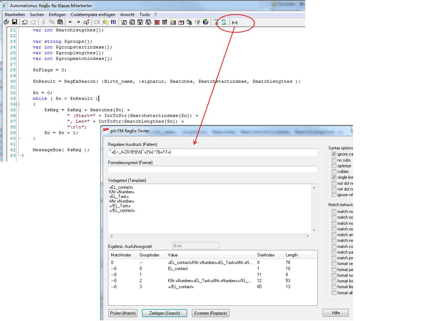The image size is (434, 321).
Task: Click the window with question mark icon
Action: pos(181,22)
